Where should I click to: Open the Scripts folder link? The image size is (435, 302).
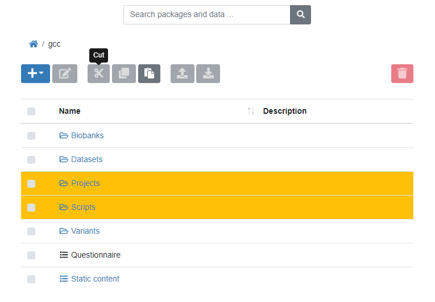[83, 208]
